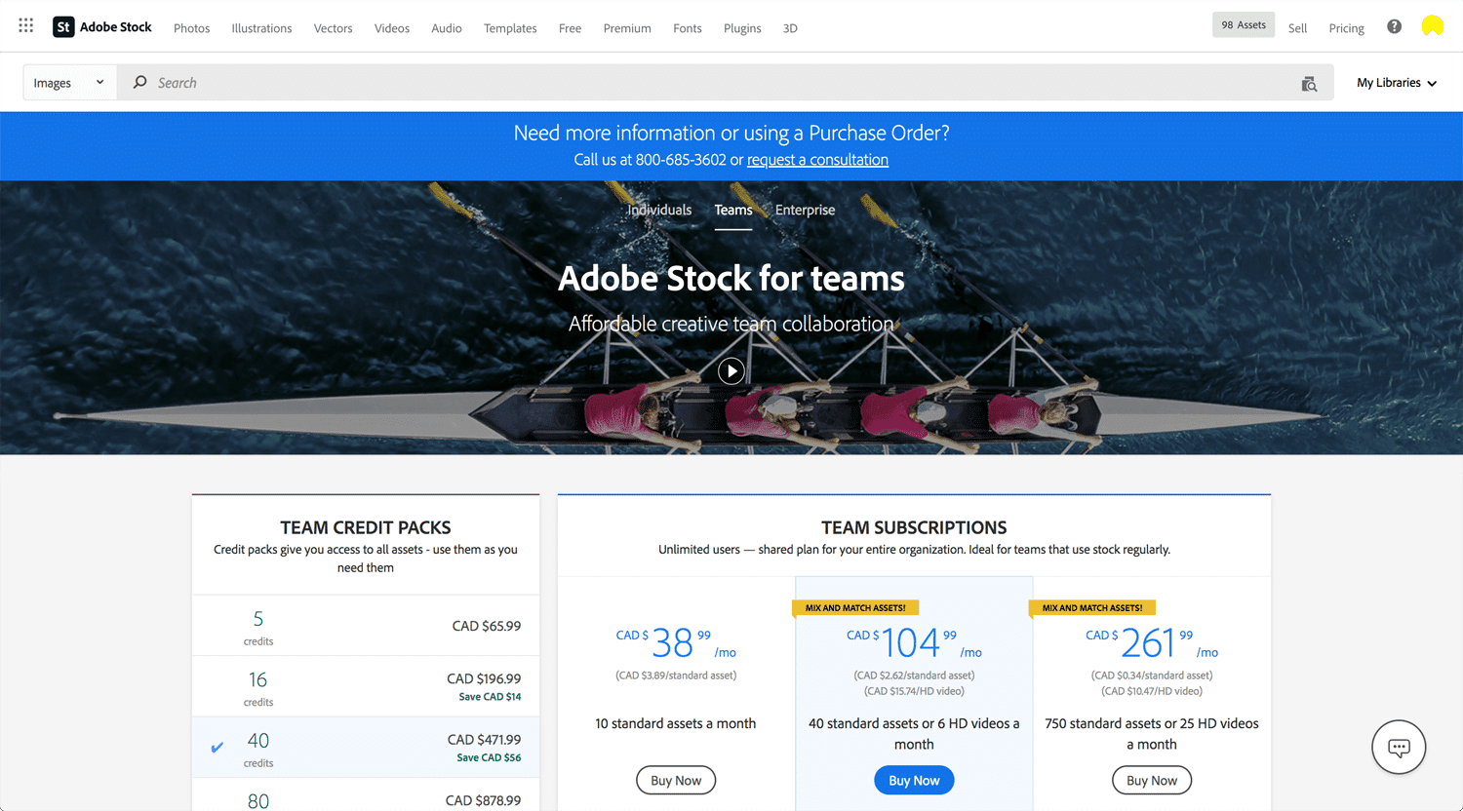Screen dimensions: 1463x811
Task: Expand the My Libraries dropdown
Action: click(1397, 83)
